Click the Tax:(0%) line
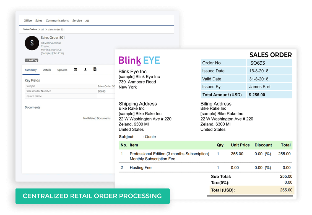312x215 pixels. tap(251, 183)
